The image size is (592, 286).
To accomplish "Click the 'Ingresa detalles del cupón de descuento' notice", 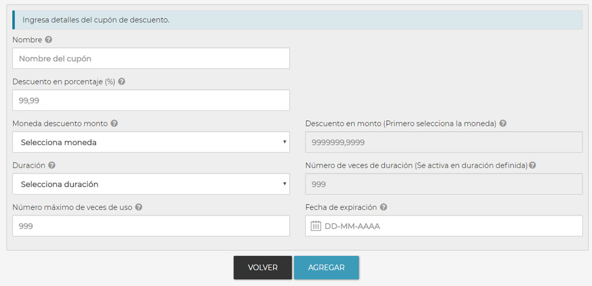I will [298, 20].
